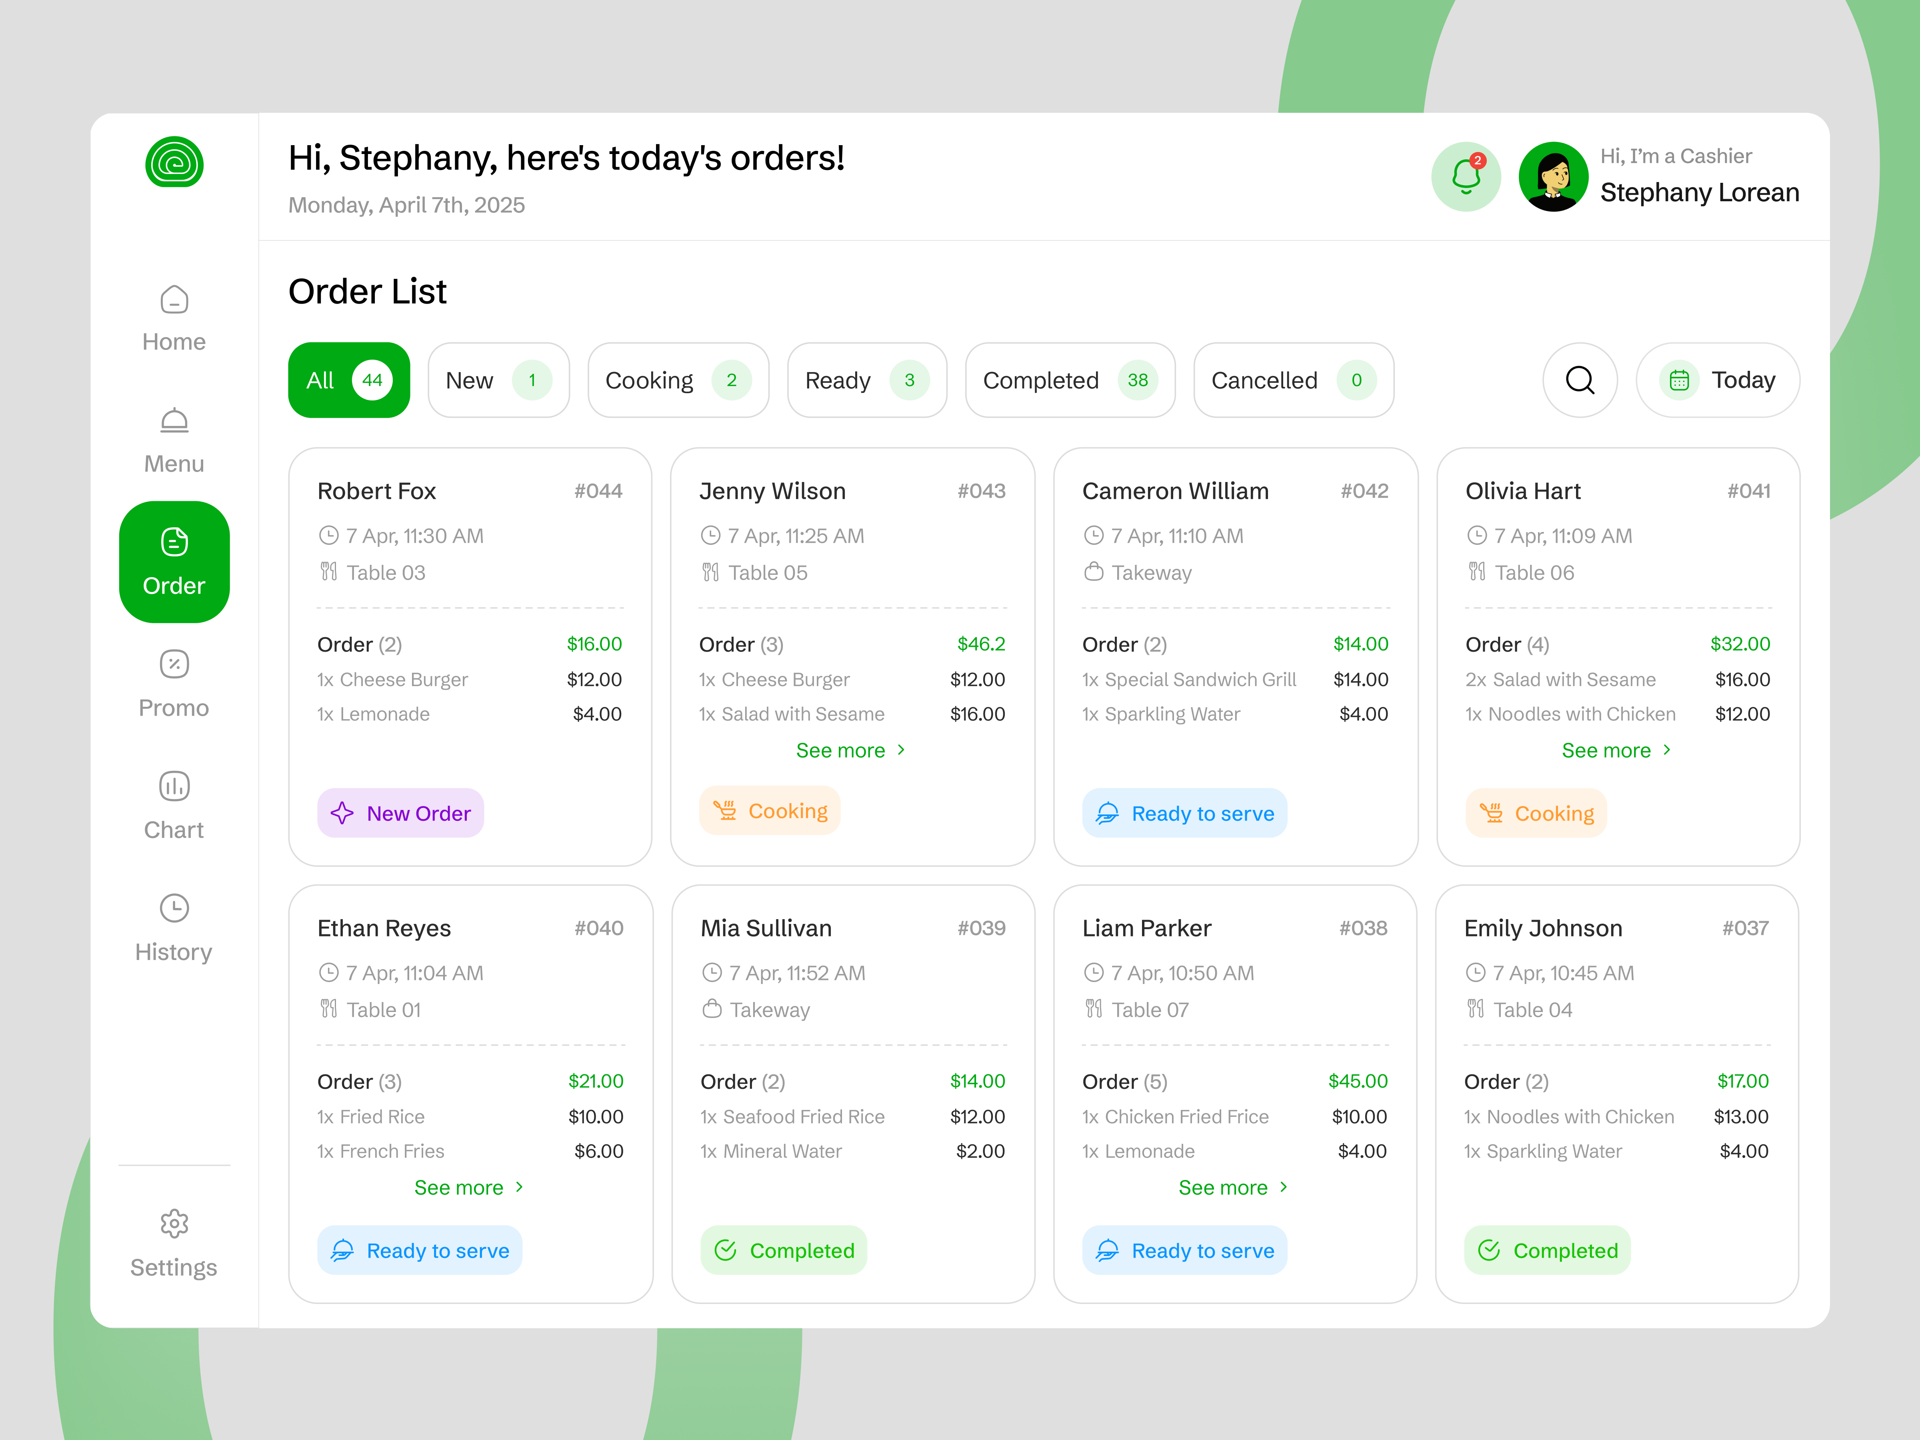Switch to the Cancelled tab

(1293, 380)
